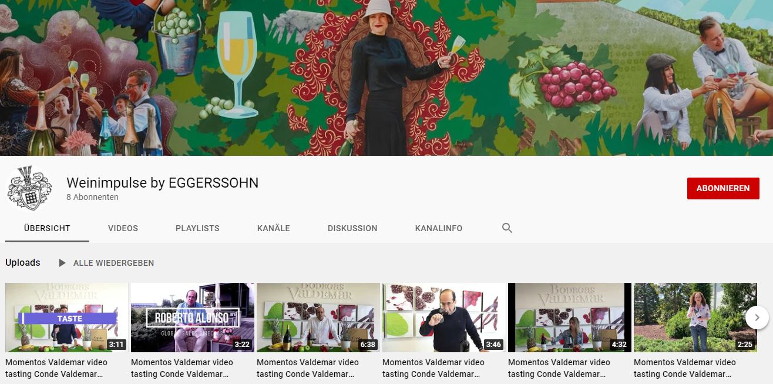Open the Kanalinfo tab
Screen dimensions: 773x384
pyautogui.click(x=438, y=228)
